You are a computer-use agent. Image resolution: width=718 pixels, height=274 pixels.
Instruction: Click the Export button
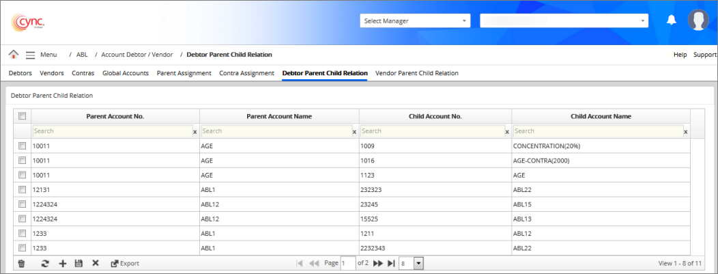pyautogui.click(x=125, y=263)
